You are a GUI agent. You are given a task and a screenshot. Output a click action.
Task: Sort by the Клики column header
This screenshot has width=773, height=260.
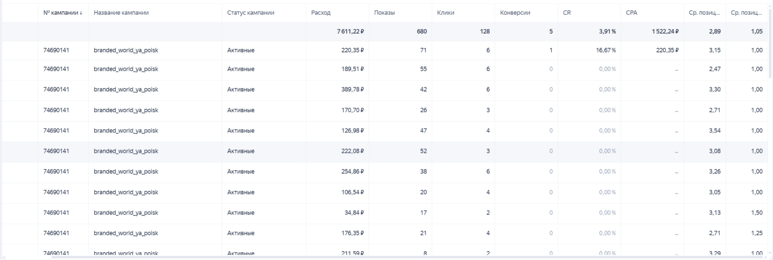pyautogui.click(x=445, y=13)
